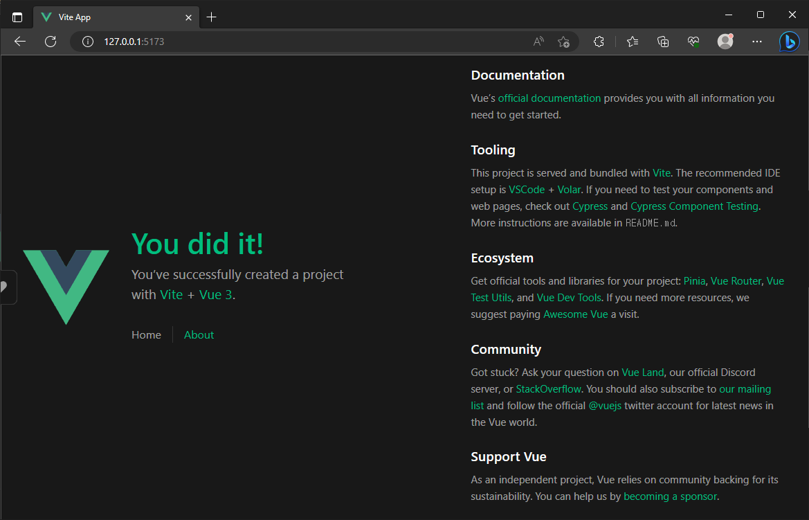Image resolution: width=809 pixels, height=520 pixels.
Task: Click the README.md text
Action: coord(651,222)
